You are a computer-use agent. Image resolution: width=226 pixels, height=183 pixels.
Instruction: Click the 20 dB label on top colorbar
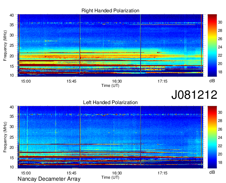coord(220,64)
